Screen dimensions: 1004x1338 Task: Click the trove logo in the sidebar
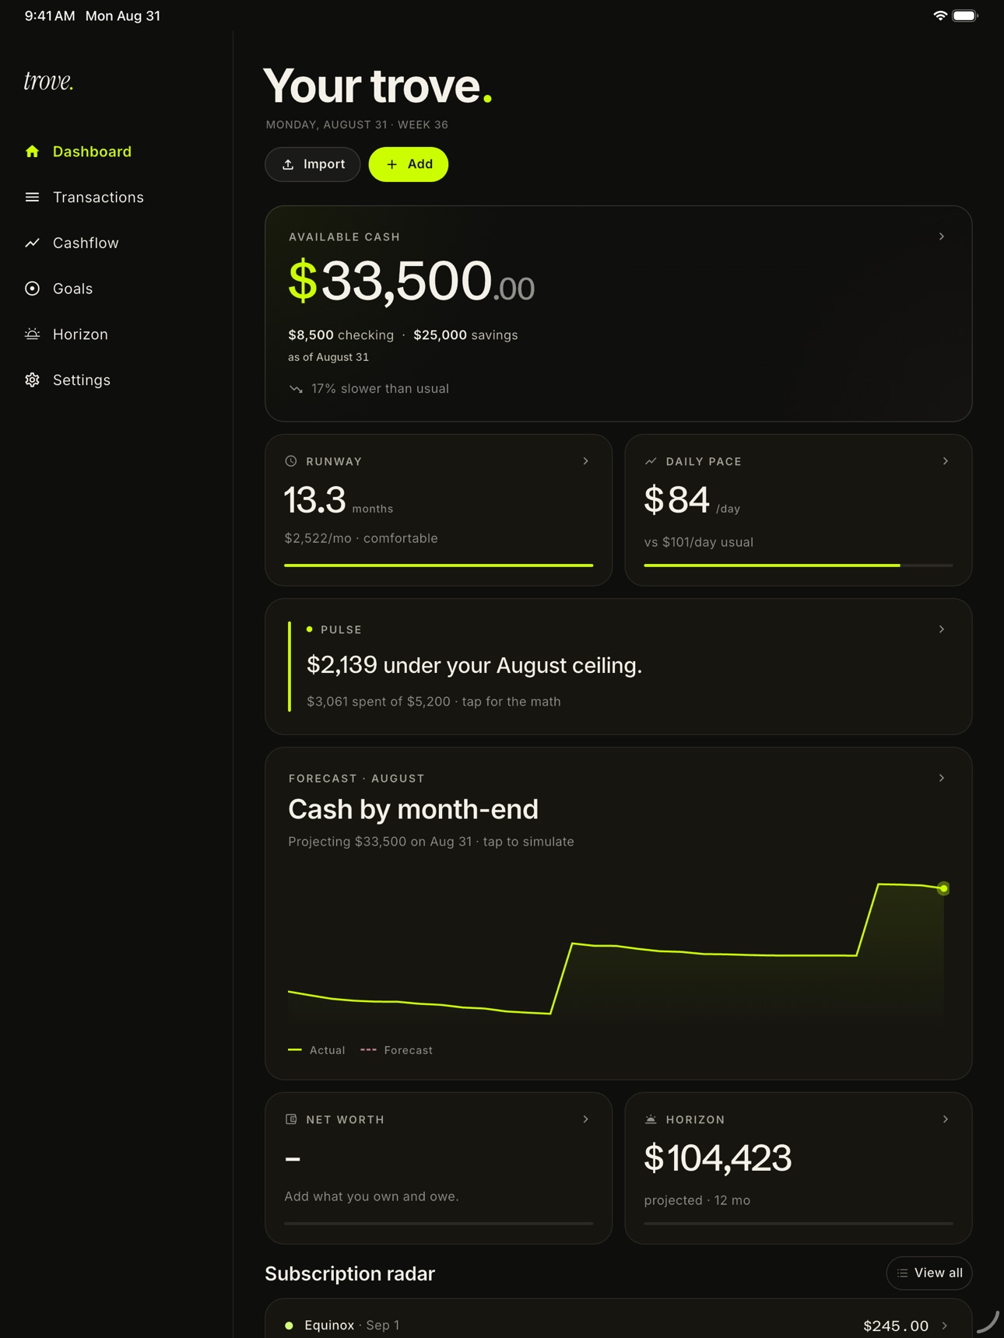(48, 81)
